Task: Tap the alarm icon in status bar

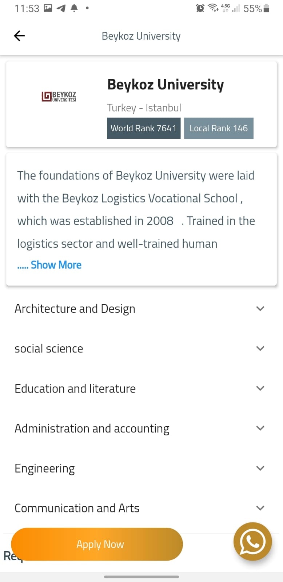Action: coord(200,8)
